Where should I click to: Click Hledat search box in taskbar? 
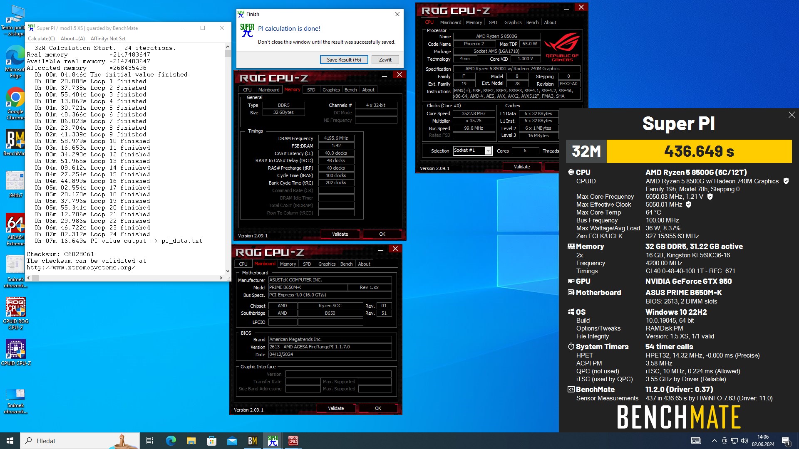coord(80,441)
